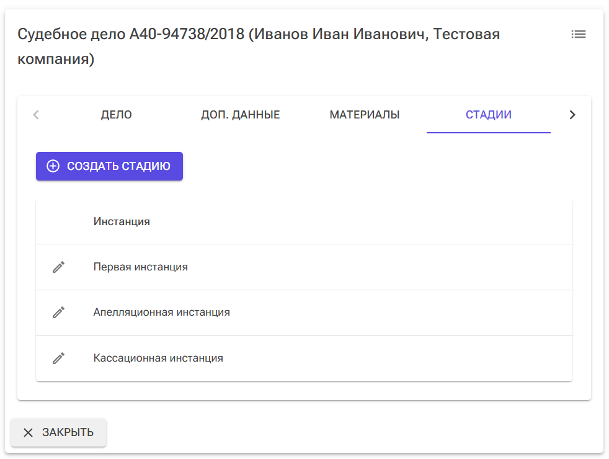
Task: Click the plus icon inside СОЗДАТЬ СТАДИЮ button
Action: point(52,166)
